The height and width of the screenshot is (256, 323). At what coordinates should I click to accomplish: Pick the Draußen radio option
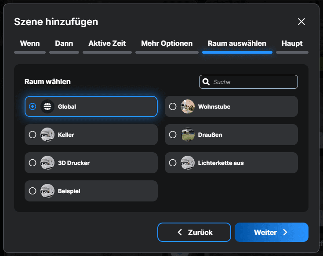(173, 135)
